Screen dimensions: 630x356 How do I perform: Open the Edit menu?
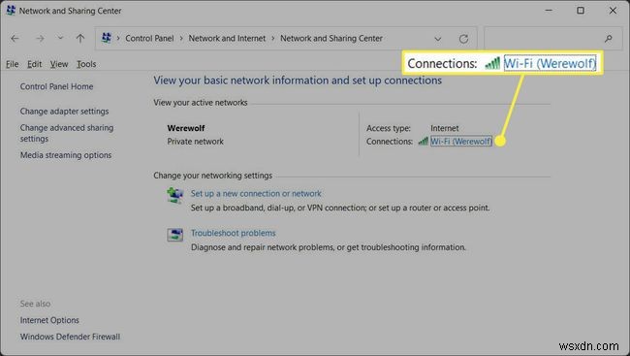click(x=35, y=64)
